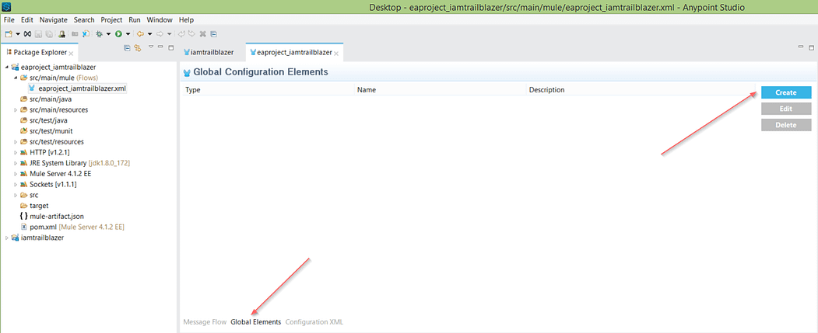Viewport: 818px width, 333px height.
Task: Expand the src/test/resources folder
Action: tap(16, 141)
